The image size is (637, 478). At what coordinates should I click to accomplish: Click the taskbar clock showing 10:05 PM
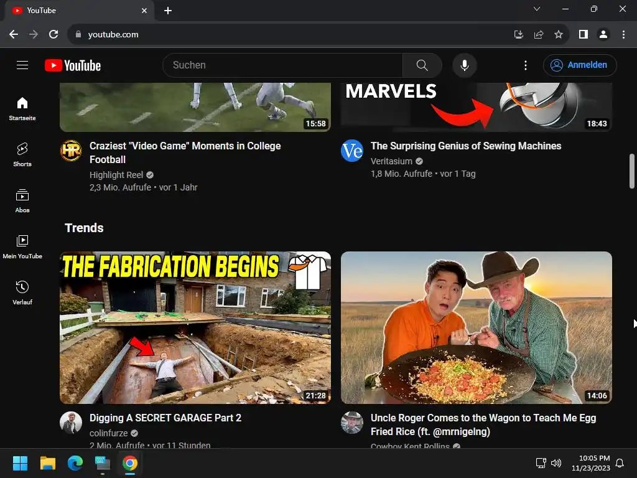[x=591, y=463]
